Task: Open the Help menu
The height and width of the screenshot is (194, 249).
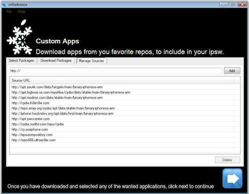Action: [21, 11]
